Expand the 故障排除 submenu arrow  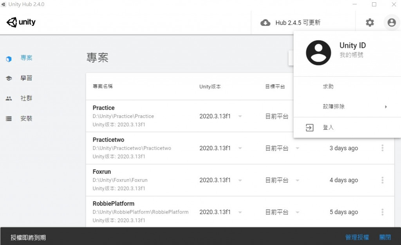(x=386, y=107)
